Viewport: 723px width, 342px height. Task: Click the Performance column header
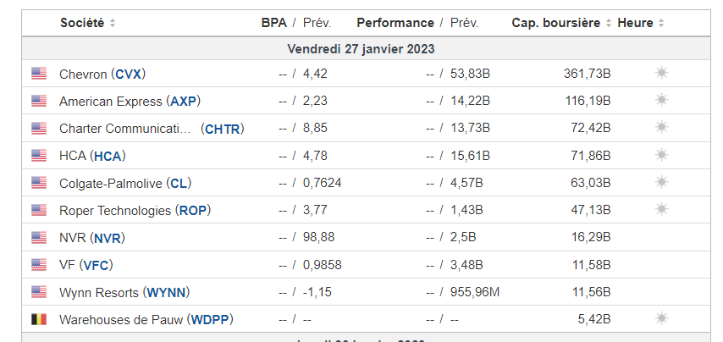tap(395, 23)
